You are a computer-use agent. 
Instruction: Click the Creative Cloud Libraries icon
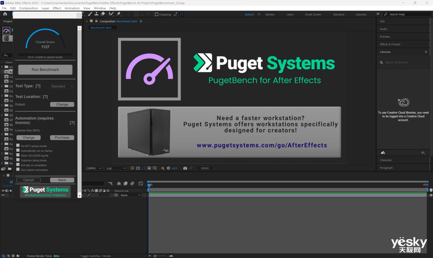click(x=403, y=102)
